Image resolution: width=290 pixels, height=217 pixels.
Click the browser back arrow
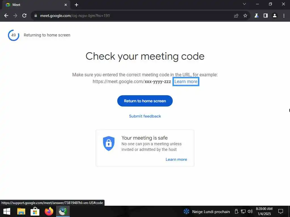tap(6, 16)
